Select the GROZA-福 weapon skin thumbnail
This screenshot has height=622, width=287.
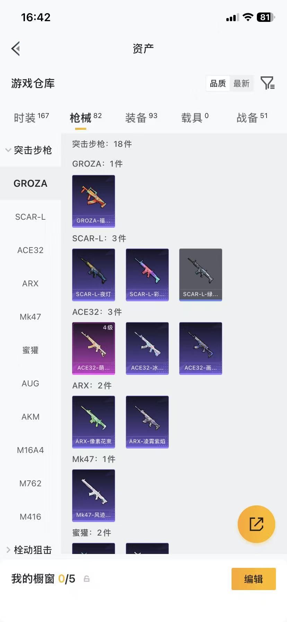click(x=94, y=201)
